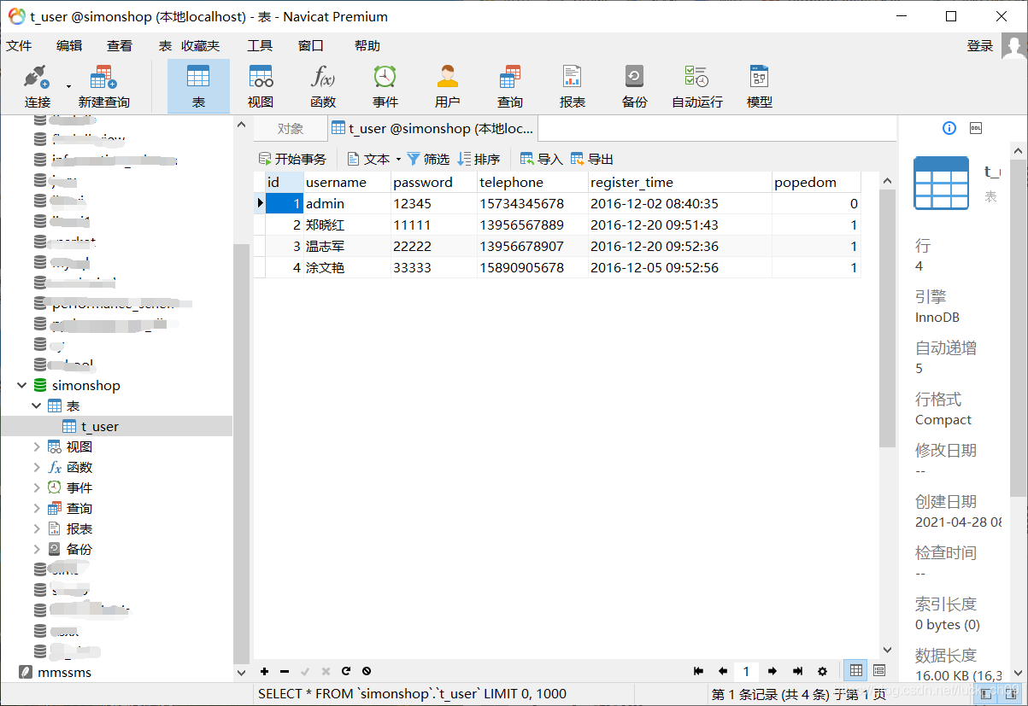The image size is (1028, 706).
Task: Click the 排序 (Sort) button
Action: 479,159
